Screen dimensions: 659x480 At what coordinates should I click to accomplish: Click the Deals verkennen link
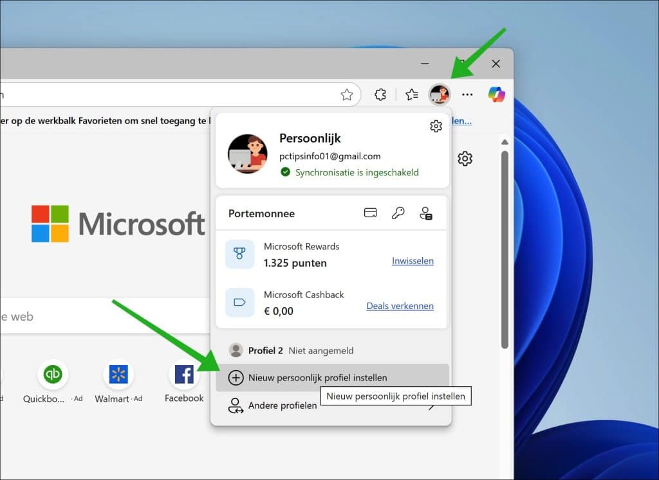click(x=400, y=306)
